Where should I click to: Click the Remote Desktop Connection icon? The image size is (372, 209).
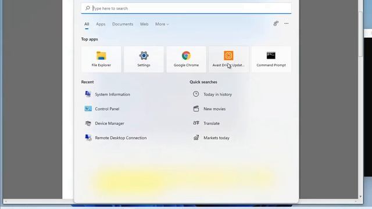(x=88, y=138)
